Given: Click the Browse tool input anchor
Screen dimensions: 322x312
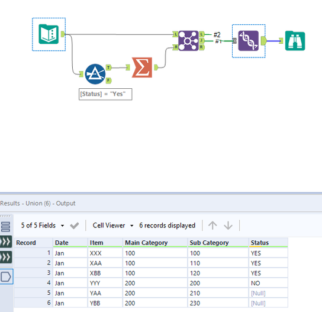Looking at the screenshot, I should [x=281, y=41].
